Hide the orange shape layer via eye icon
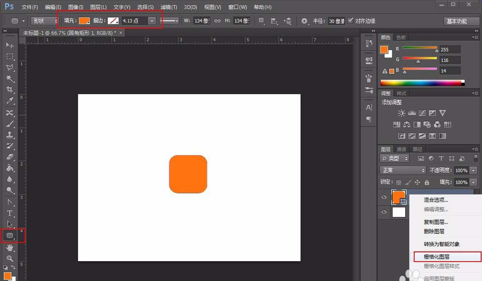482x281 pixels. click(x=384, y=197)
